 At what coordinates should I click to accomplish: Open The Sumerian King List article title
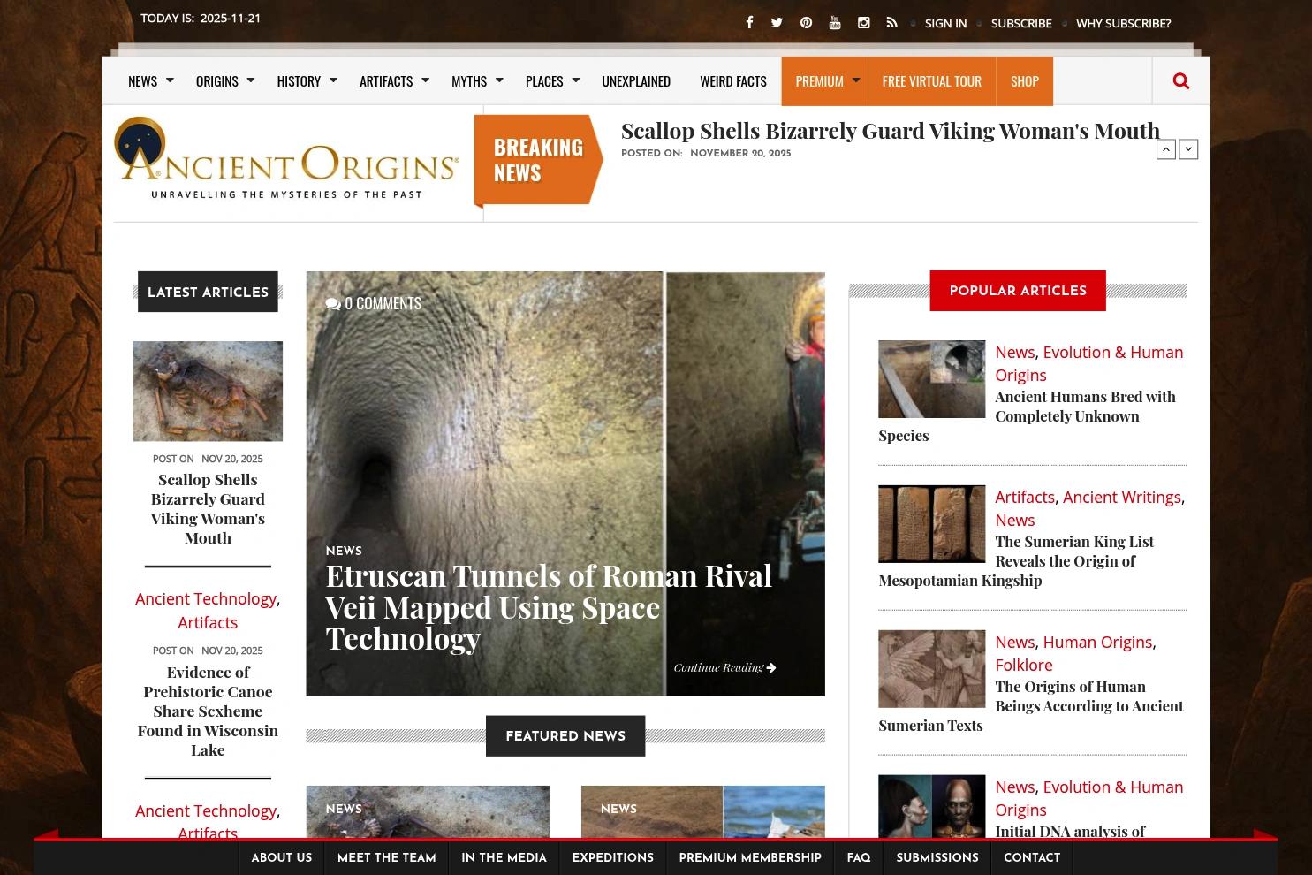1016,561
